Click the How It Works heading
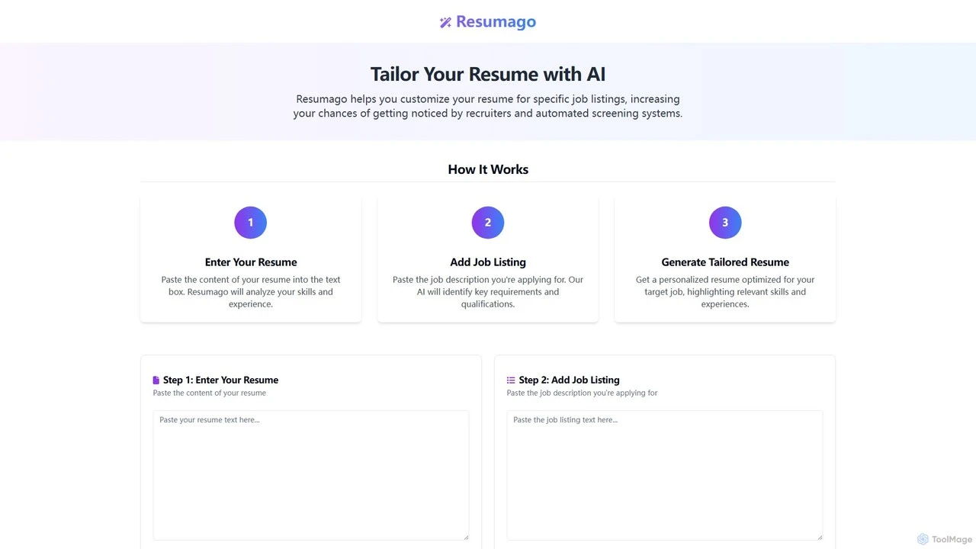 coord(488,169)
